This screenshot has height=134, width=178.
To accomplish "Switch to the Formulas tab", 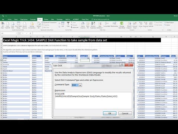I will tap(33, 19).
